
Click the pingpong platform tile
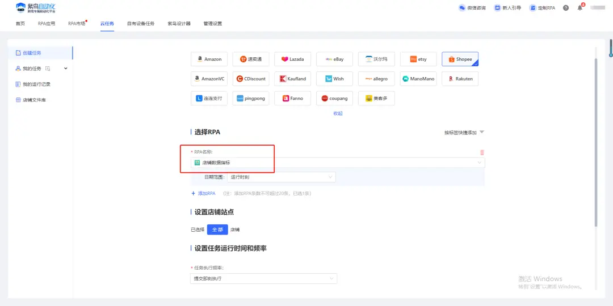pos(250,98)
